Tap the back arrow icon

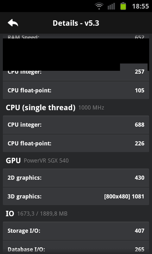coord(13,23)
